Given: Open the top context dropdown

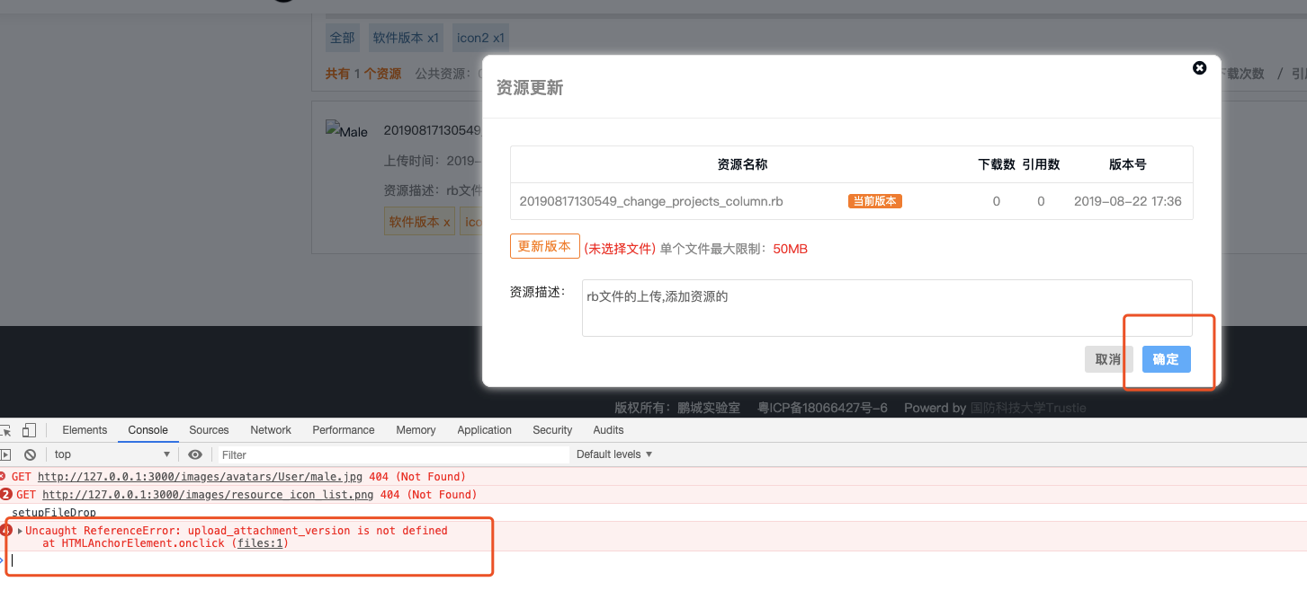Looking at the screenshot, I should point(112,454).
